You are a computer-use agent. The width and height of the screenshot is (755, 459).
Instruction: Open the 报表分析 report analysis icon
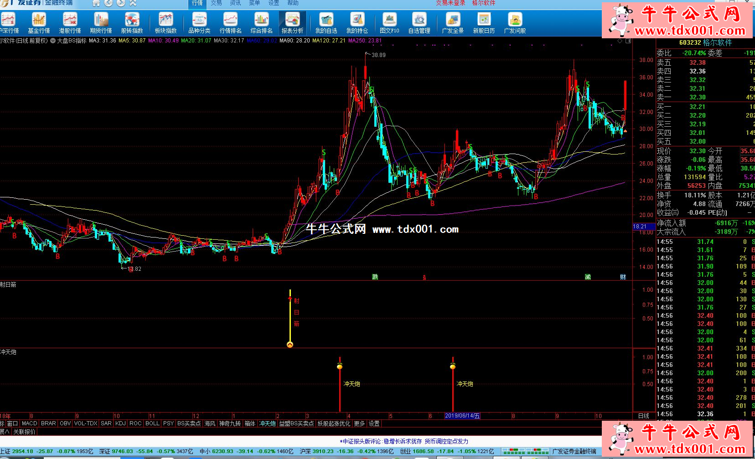click(x=292, y=23)
